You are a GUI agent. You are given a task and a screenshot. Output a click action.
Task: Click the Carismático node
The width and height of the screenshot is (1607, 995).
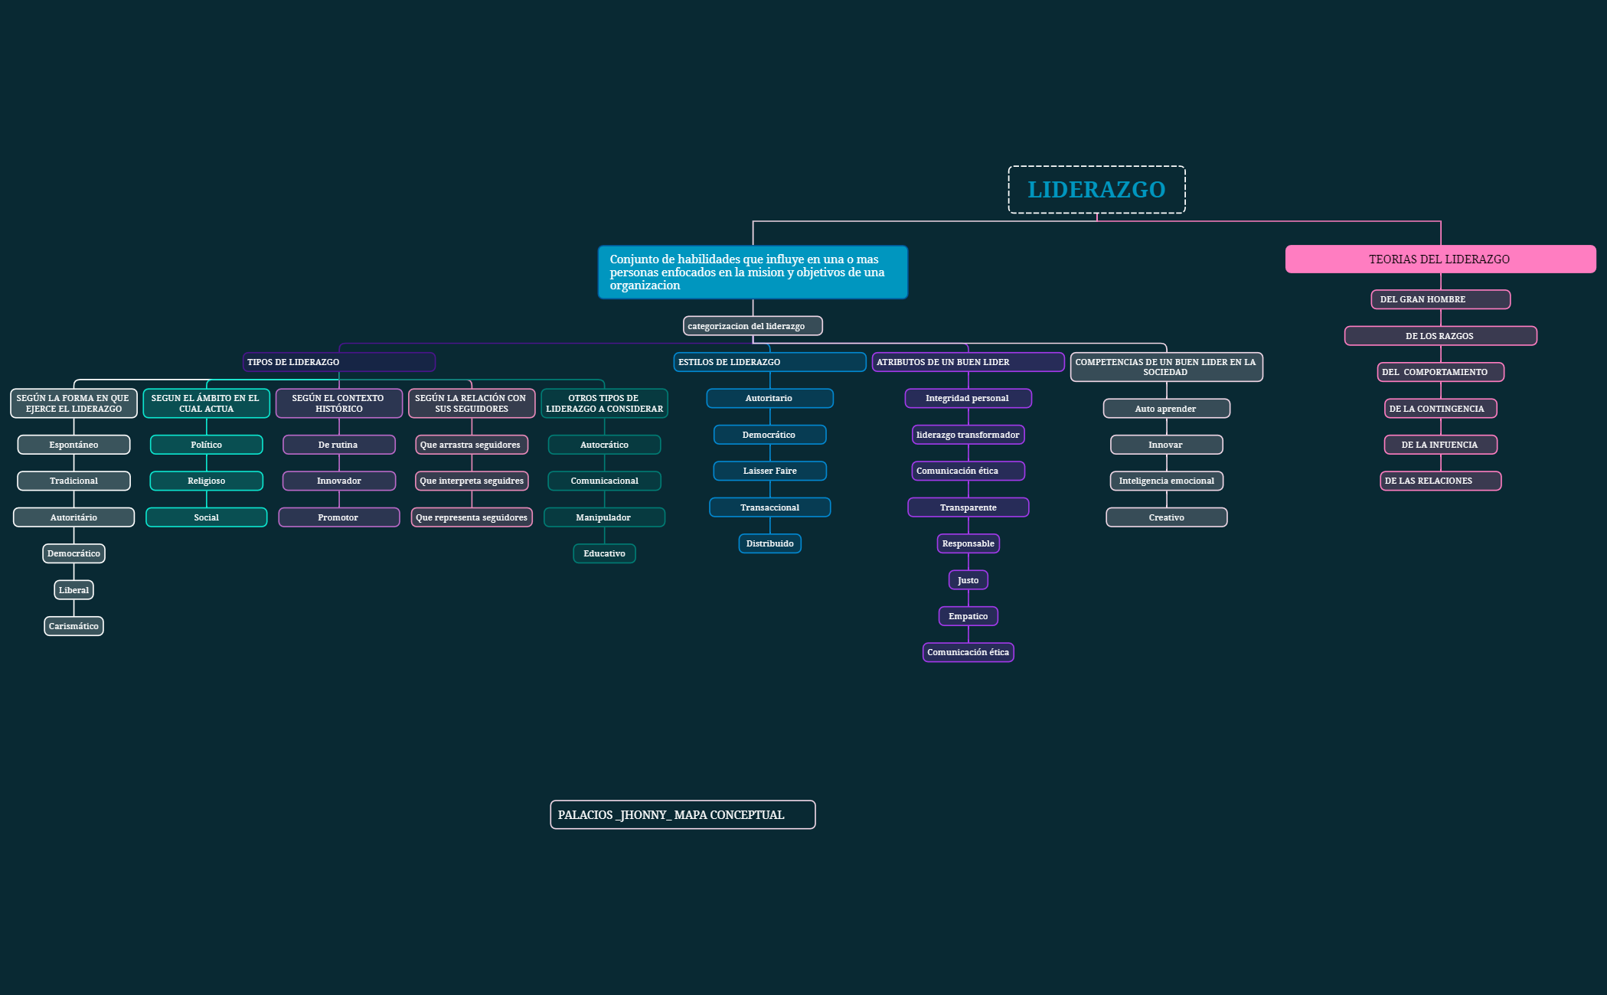73,625
